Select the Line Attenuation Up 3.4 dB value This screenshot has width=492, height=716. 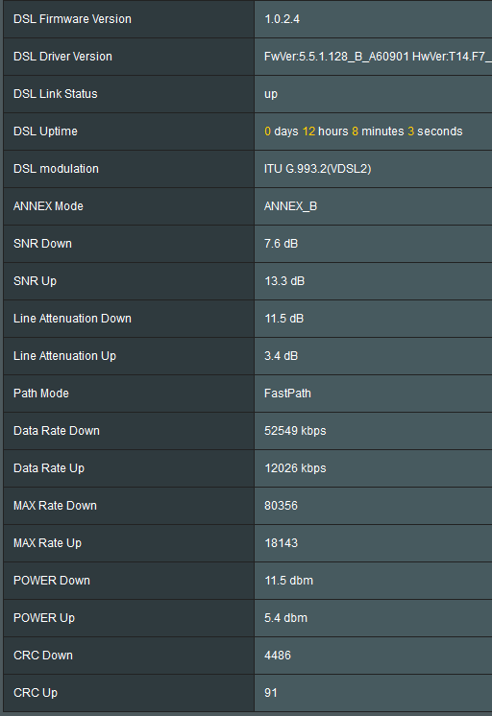(281, 356)
